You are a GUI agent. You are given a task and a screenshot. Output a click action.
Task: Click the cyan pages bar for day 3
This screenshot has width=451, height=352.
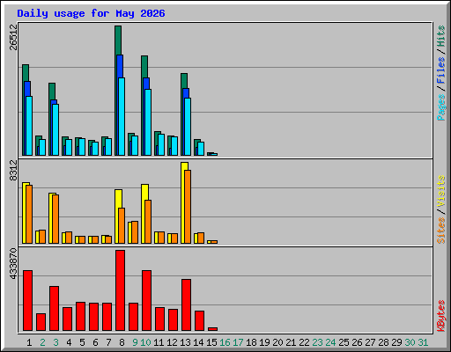(x=55, y=129)
